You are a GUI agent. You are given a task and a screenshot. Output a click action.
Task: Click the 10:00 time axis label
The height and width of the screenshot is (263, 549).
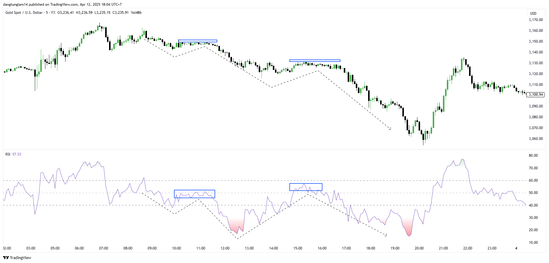pos(176,248)
